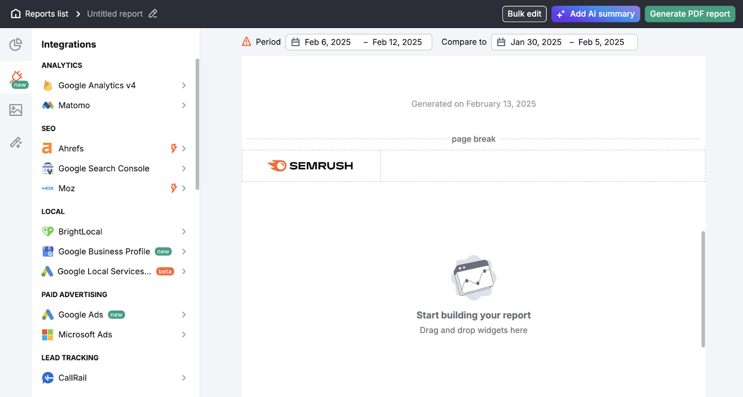Image resolution: width=743 pixels, height=397 pixels.
Task: Click the pencil icon to rename Untitled report
Action: click(153, 14)
